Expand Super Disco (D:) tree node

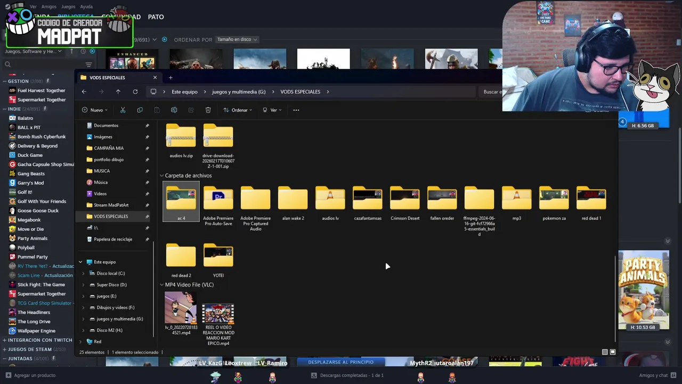click(83, 285)
